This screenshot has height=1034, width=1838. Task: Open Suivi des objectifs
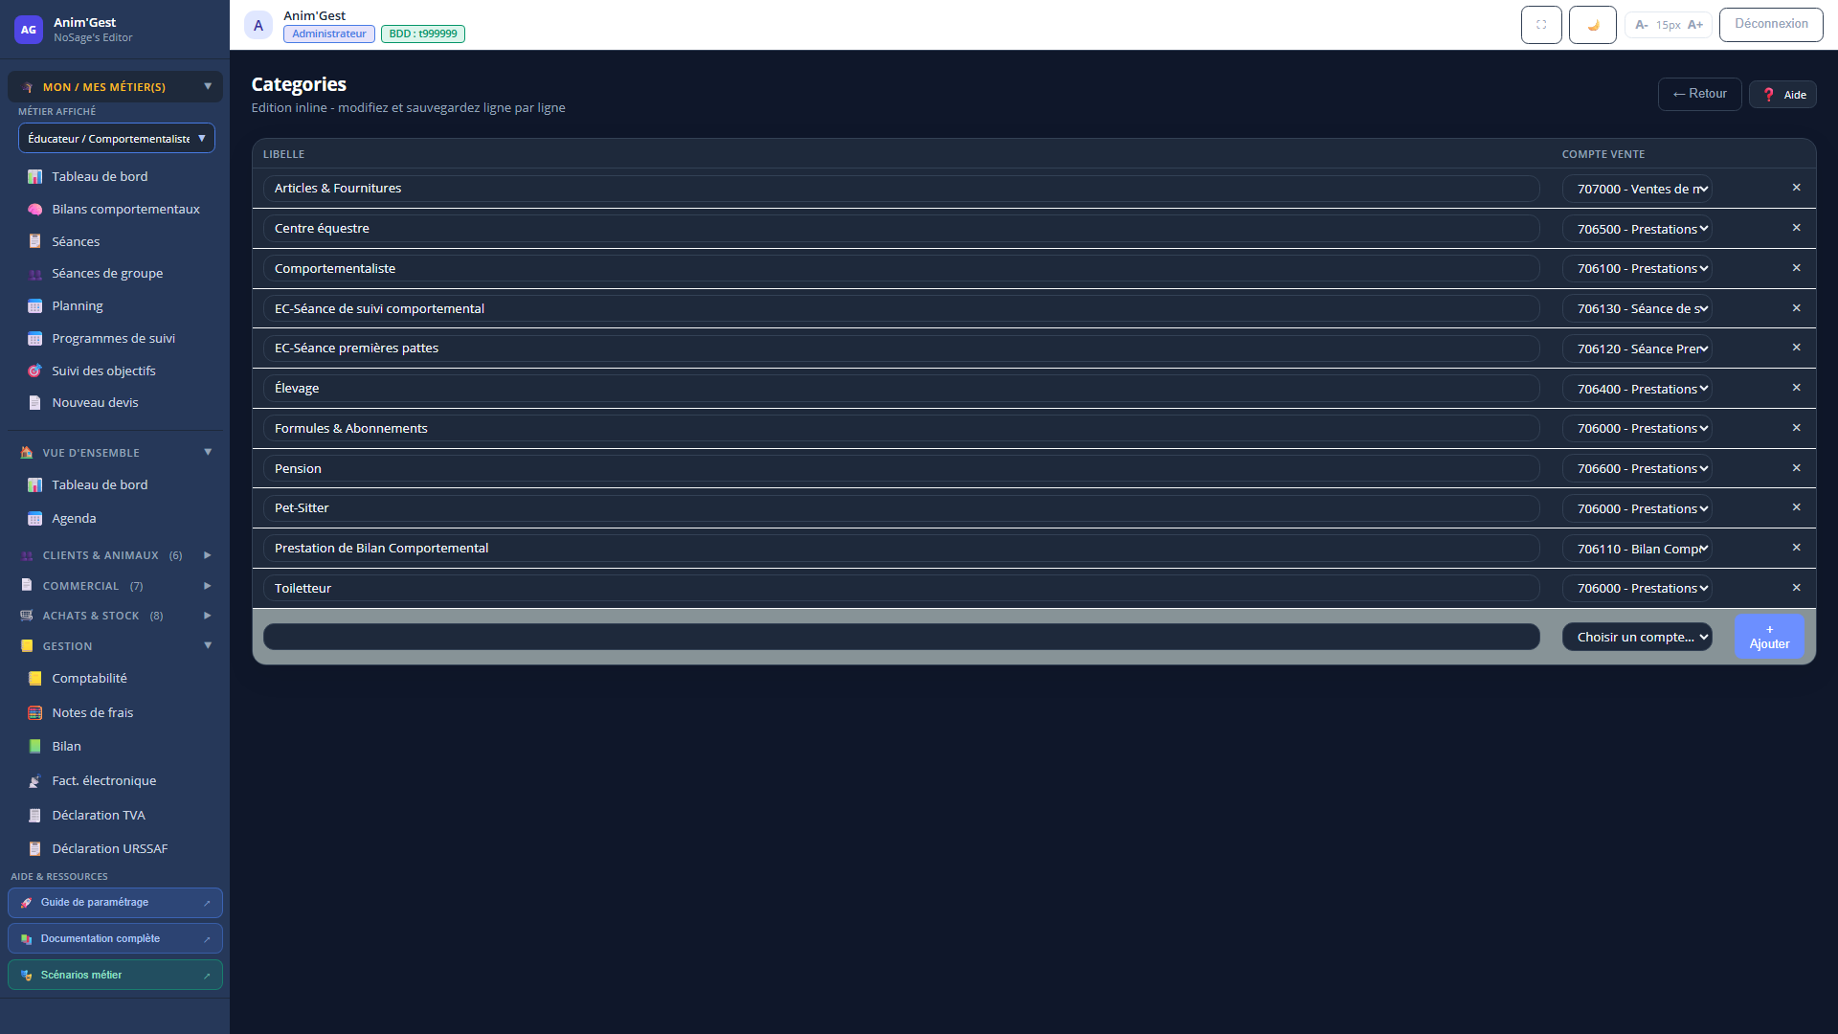click(x=115, y=371)
